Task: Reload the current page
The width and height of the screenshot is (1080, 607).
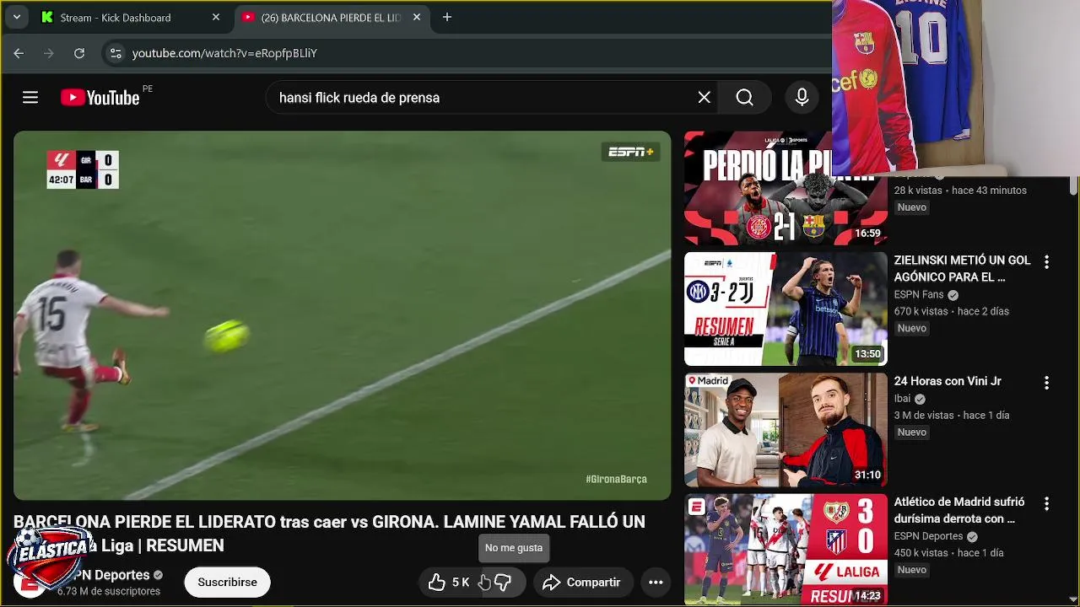Action: [79, 53]
